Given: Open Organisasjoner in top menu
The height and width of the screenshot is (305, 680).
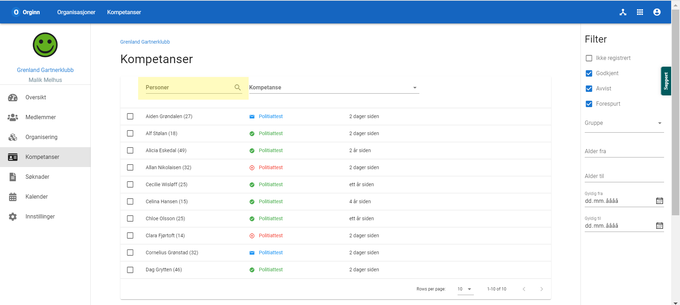Looking at the screenshot, I should click(x=76, y=12).
